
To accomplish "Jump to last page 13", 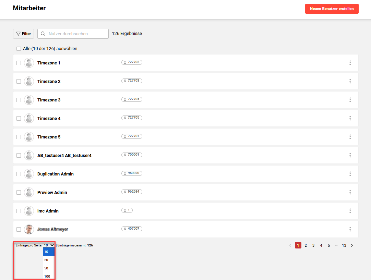I will (x=344, y=245).
